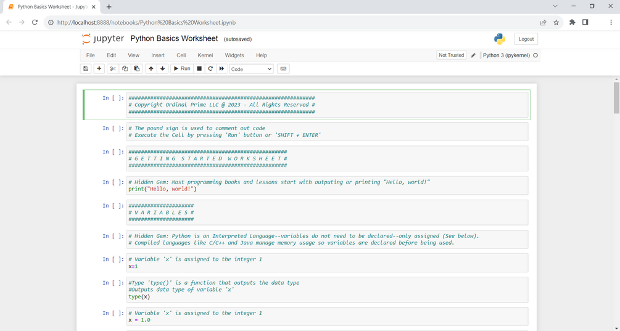Viewport: 620px width, 331px height.
Task: Click the page vertical scrollbar thumb
Action: 616,98
